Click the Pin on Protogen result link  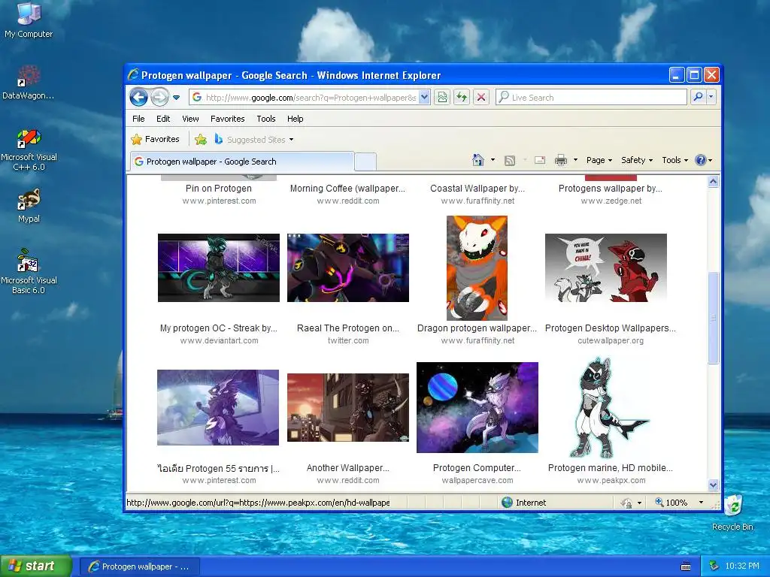click(219, 189)
